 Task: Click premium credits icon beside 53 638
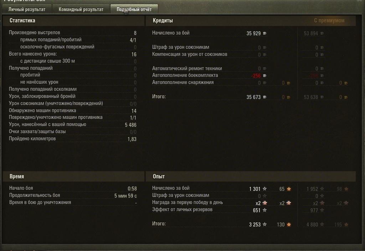[322, 97]
